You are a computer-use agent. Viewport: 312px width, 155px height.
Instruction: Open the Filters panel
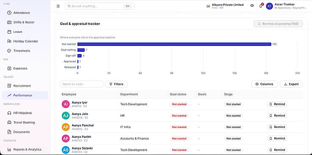116,84
